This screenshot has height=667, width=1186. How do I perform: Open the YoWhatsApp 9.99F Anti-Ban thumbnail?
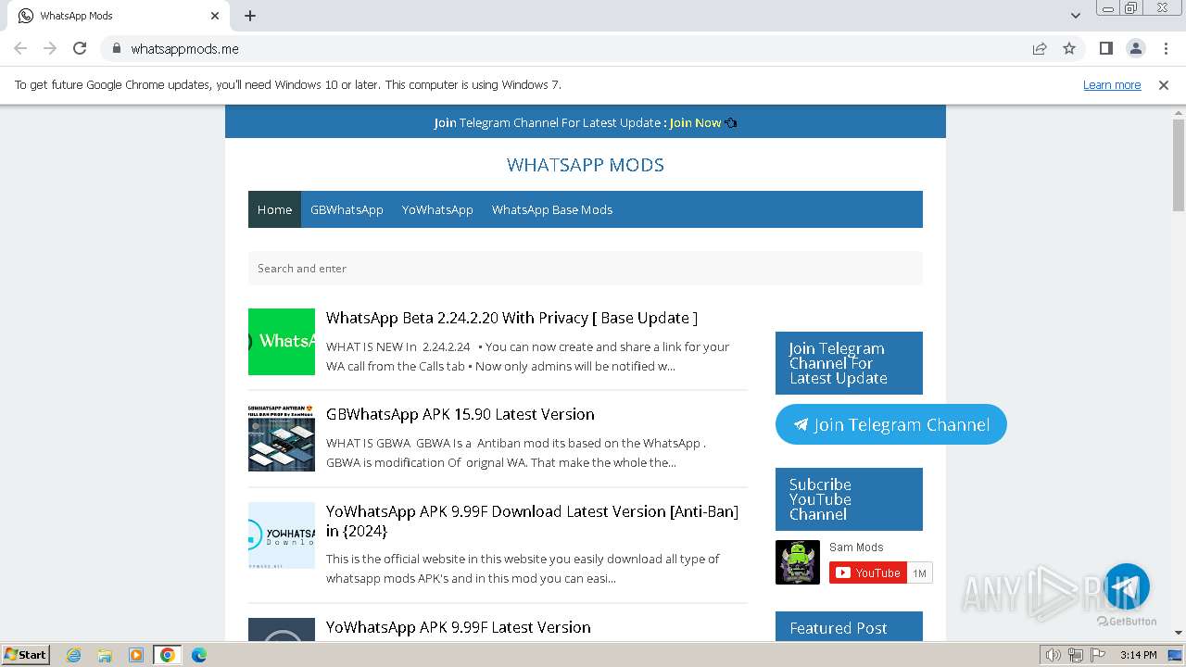282,535
